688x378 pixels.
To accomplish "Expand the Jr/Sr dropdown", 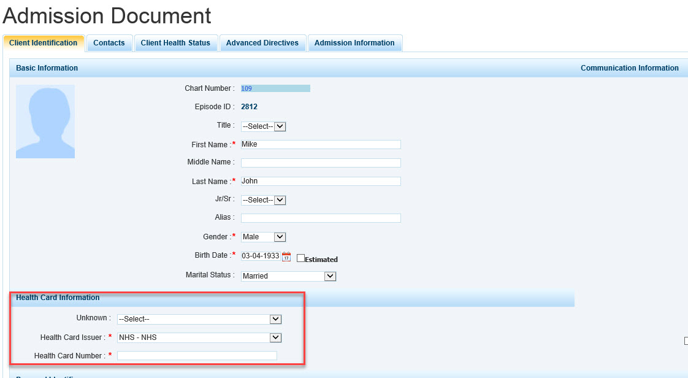I will pos(264,200).
